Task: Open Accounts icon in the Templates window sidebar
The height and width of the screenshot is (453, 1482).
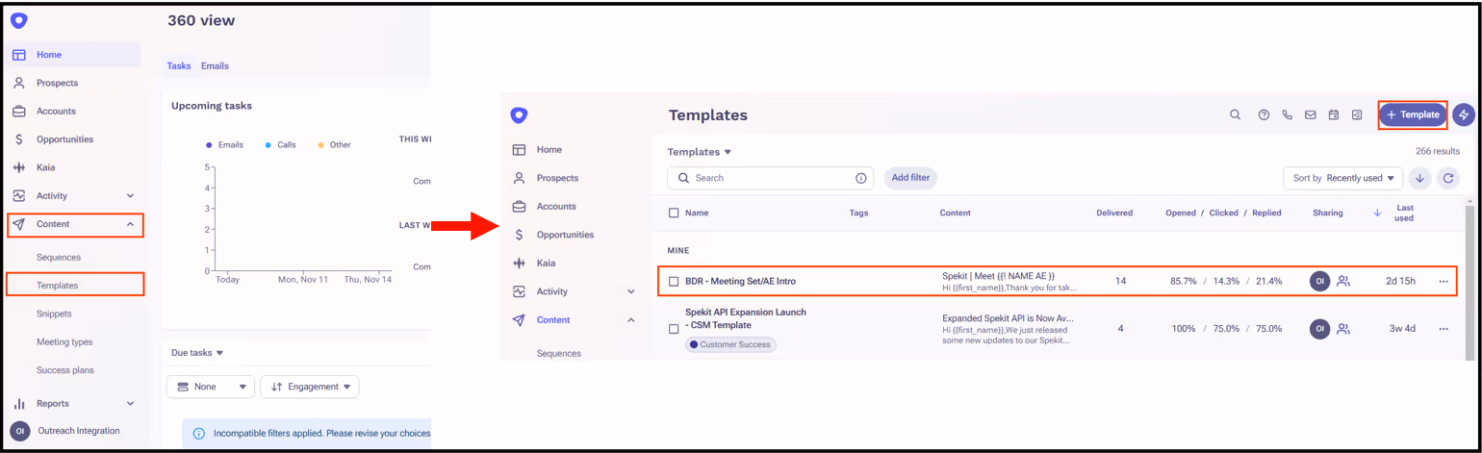Action: point(519,207)
